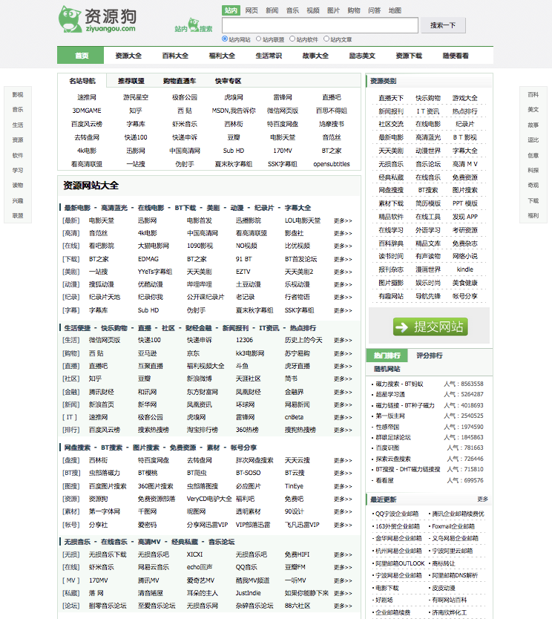Expand 更多>> in the [字幕] row

tap(343, 310)
